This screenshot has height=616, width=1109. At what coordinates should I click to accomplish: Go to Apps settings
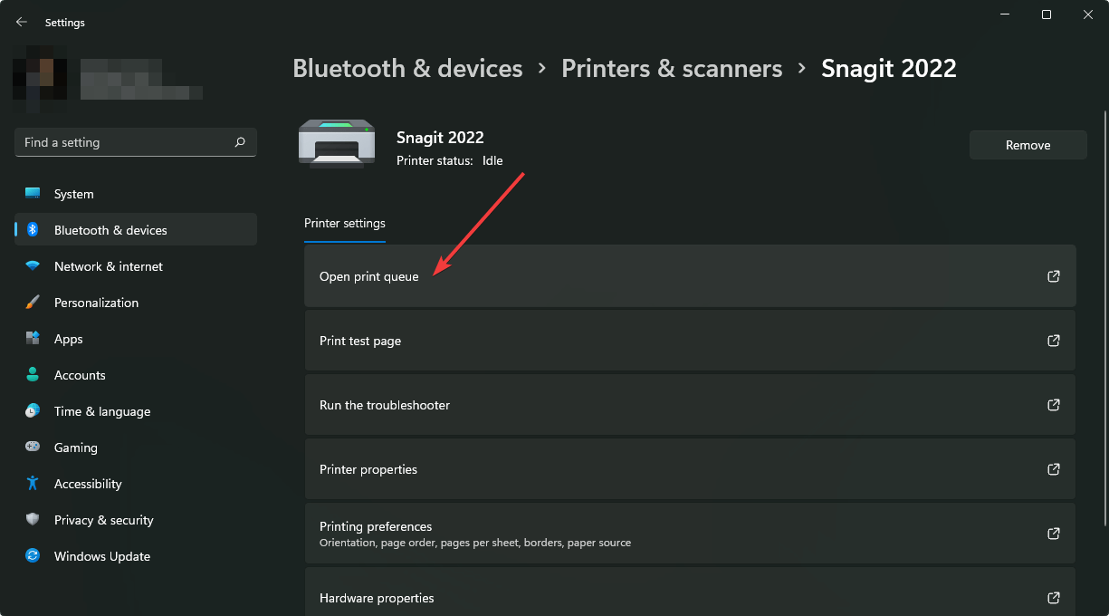pyautogui.click(x=68, y=339)
